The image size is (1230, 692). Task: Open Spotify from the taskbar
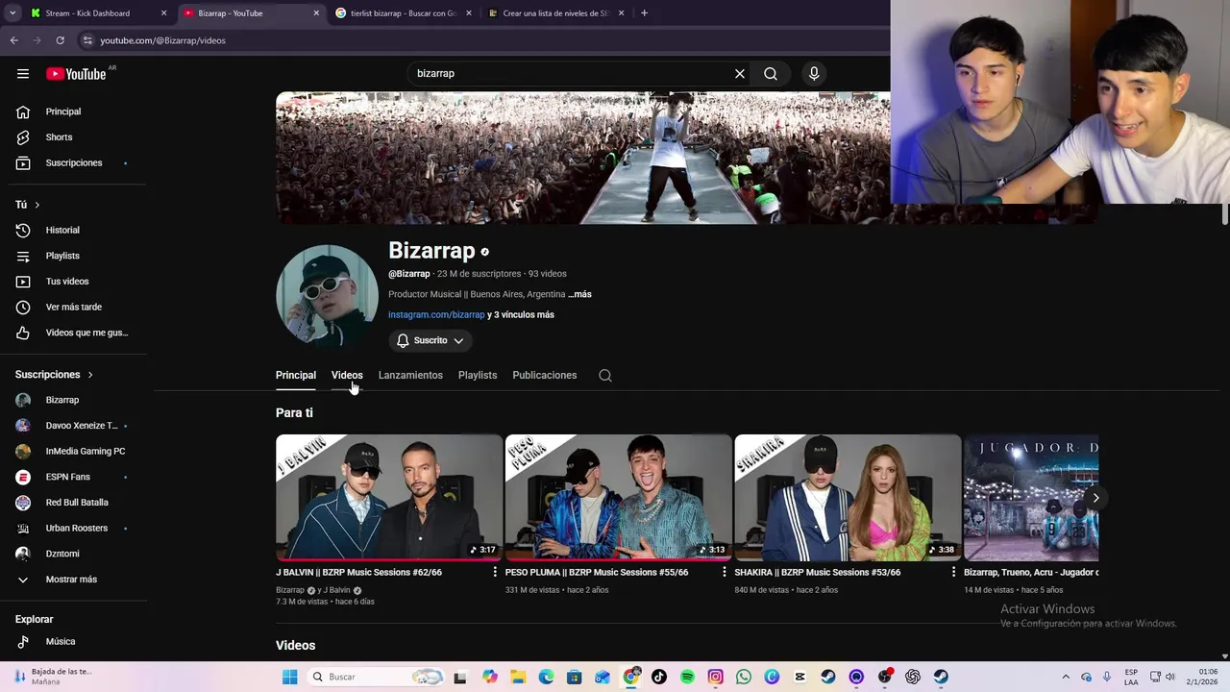pos(687,677)
